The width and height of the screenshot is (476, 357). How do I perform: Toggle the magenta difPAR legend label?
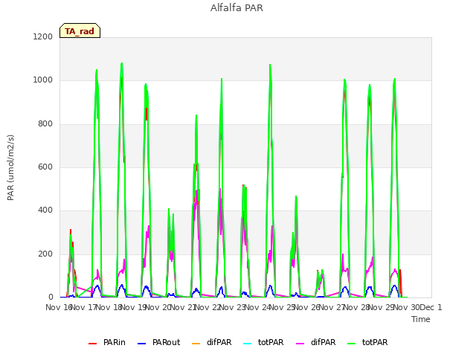pyautogui.click(x=323, y=342)
